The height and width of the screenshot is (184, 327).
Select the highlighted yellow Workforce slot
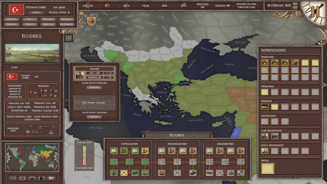(x=265, y=92)
